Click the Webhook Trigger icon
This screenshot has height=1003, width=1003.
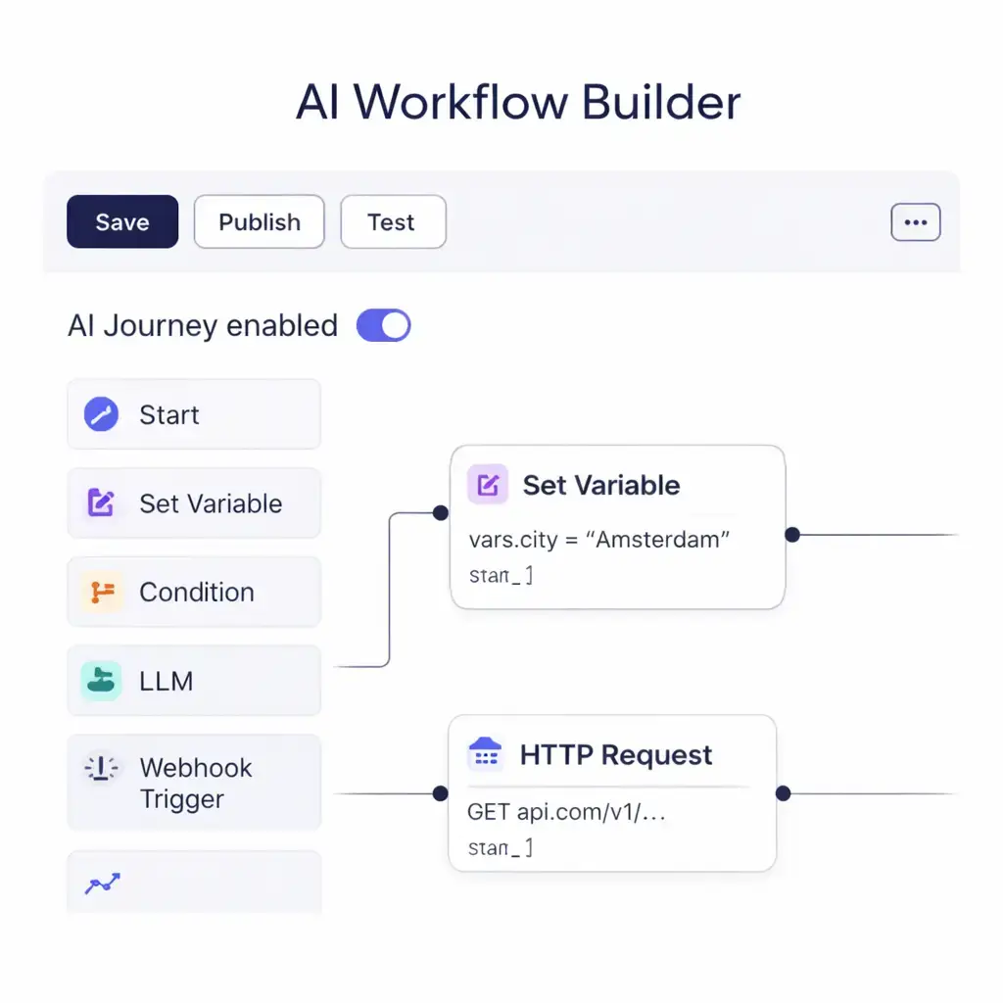tap(102, 769)
